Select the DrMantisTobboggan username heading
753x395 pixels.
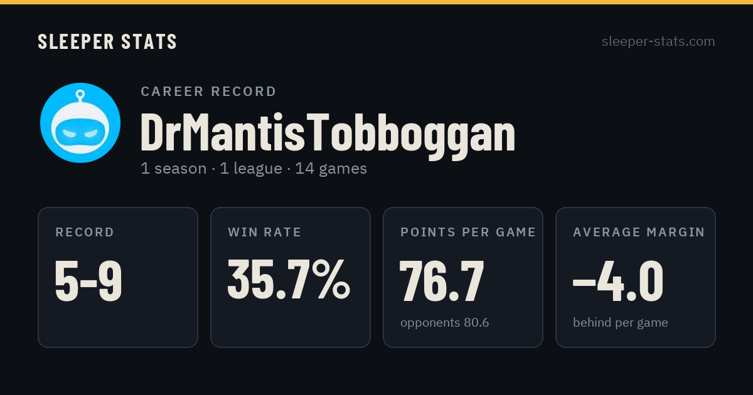pos(328,134)
